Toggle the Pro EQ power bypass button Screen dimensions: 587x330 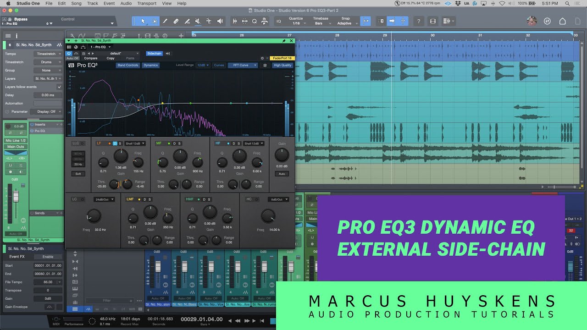(69, 53)
